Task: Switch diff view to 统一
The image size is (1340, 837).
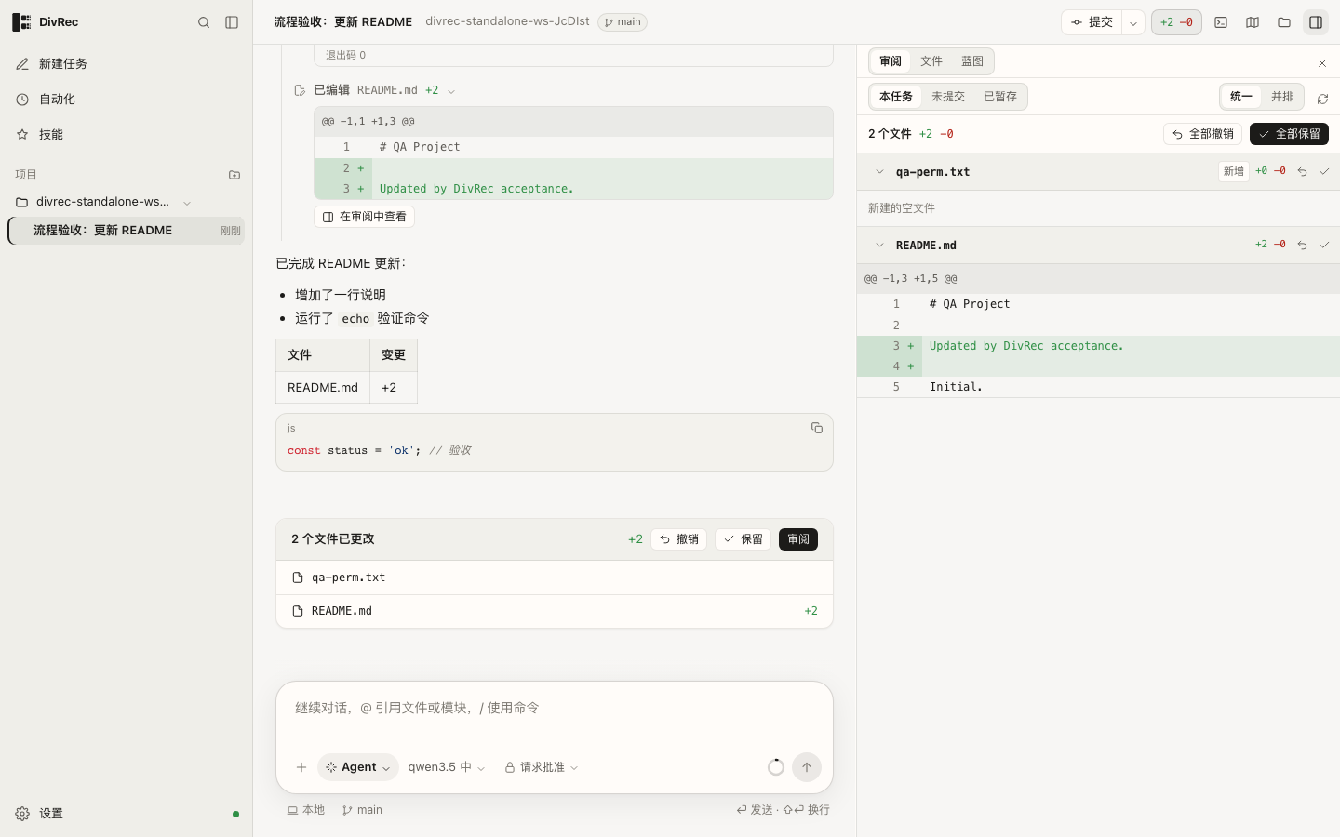Action: [1241, 97]
